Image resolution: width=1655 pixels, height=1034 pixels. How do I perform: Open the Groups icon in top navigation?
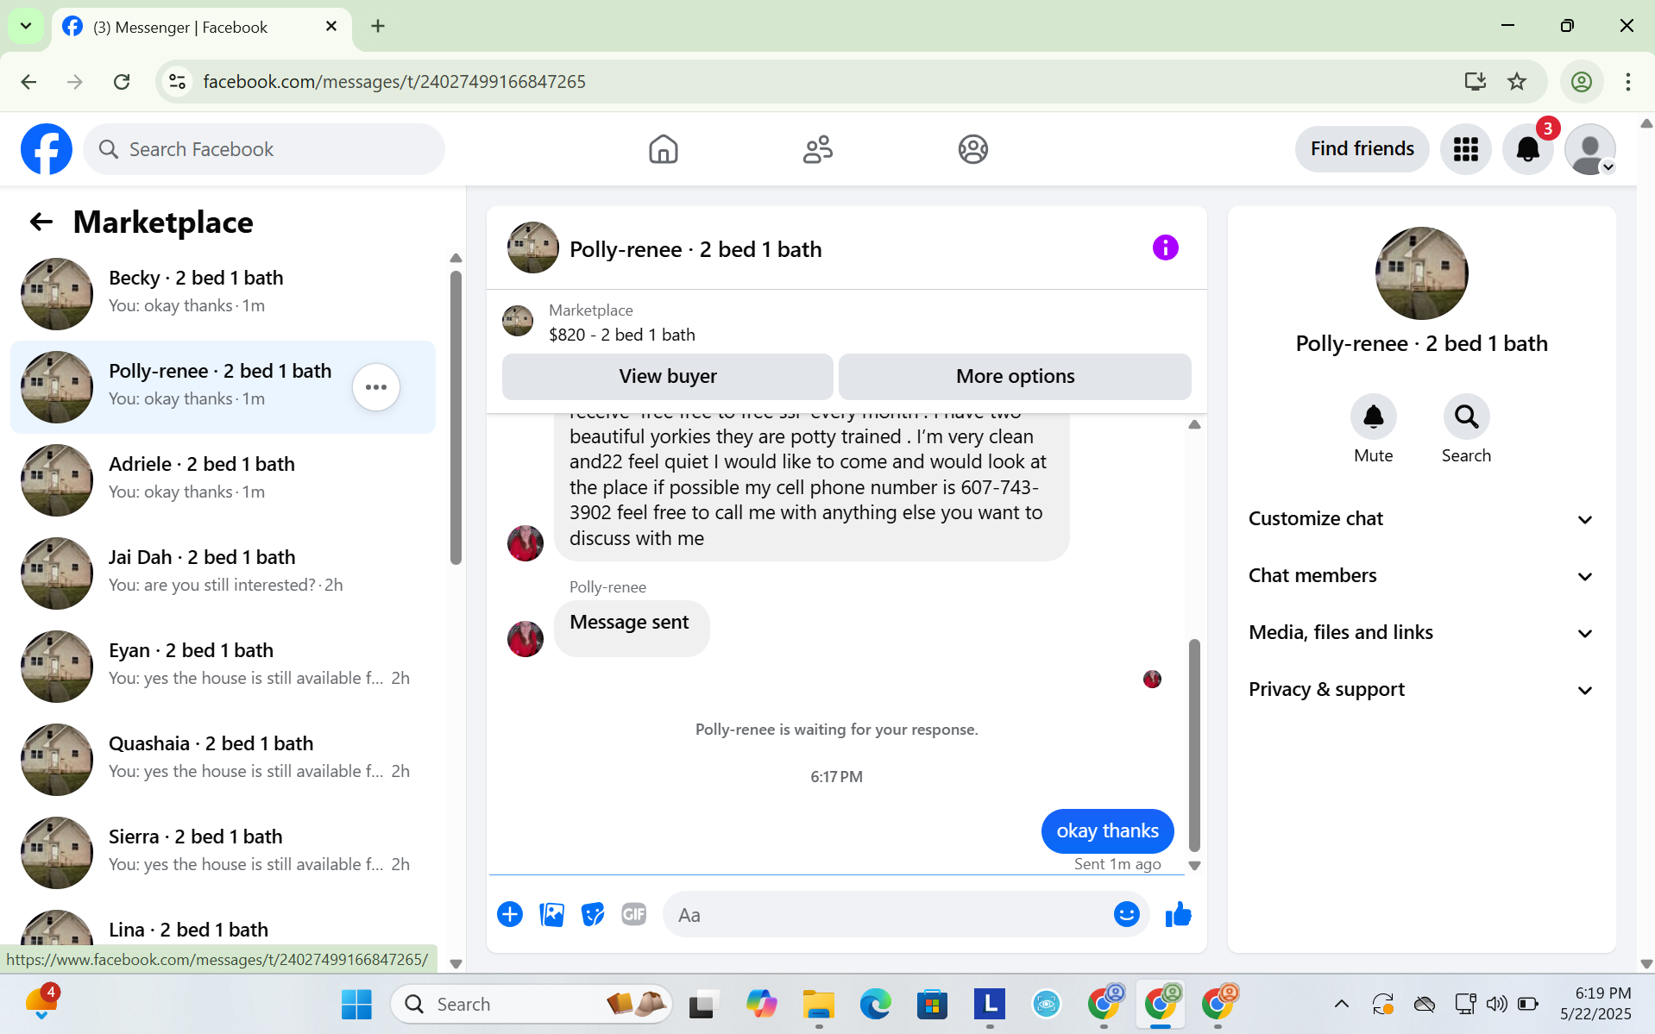tap(972, 149)
